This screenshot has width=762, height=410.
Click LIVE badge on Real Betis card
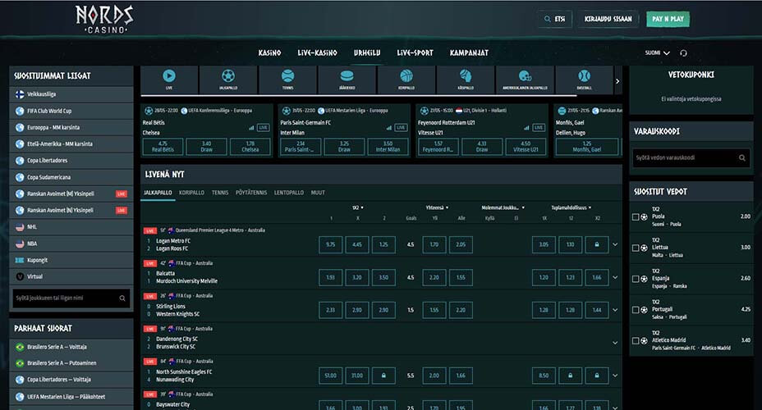pos(264,128)
